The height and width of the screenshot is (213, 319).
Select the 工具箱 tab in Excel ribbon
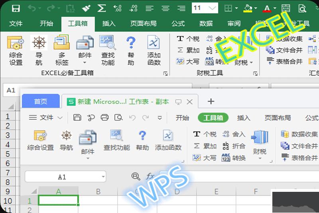(x=78, y=24)
